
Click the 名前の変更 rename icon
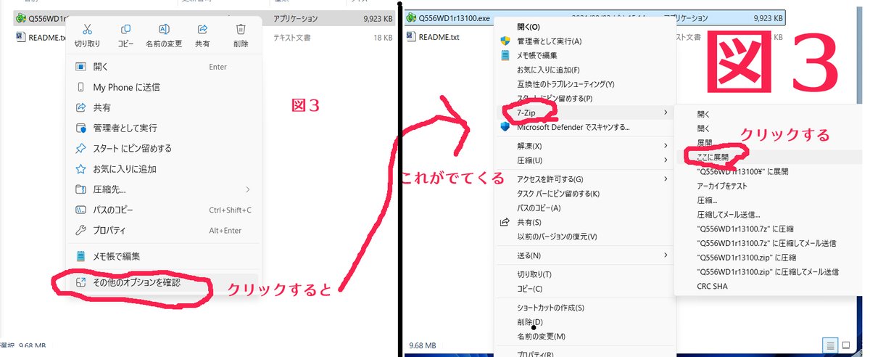(164, 29)
